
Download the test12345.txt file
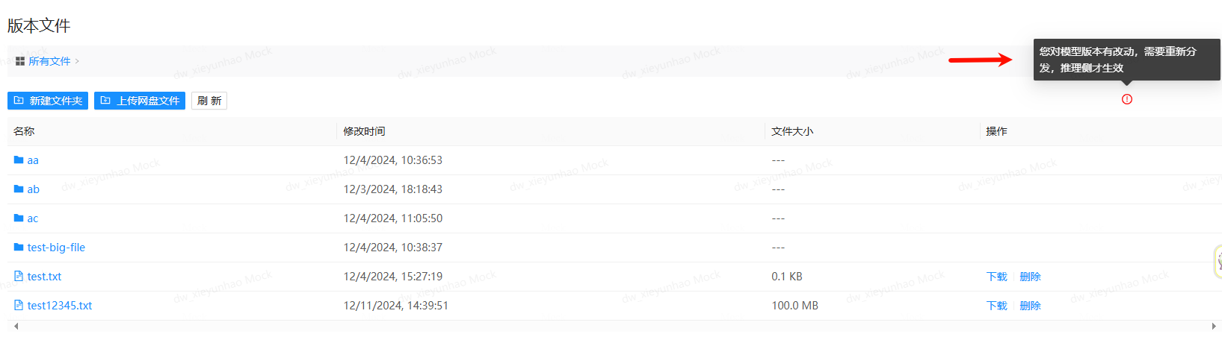(997, 306)
